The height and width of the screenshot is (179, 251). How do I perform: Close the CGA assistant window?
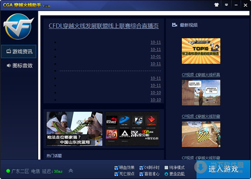[246, 5]
